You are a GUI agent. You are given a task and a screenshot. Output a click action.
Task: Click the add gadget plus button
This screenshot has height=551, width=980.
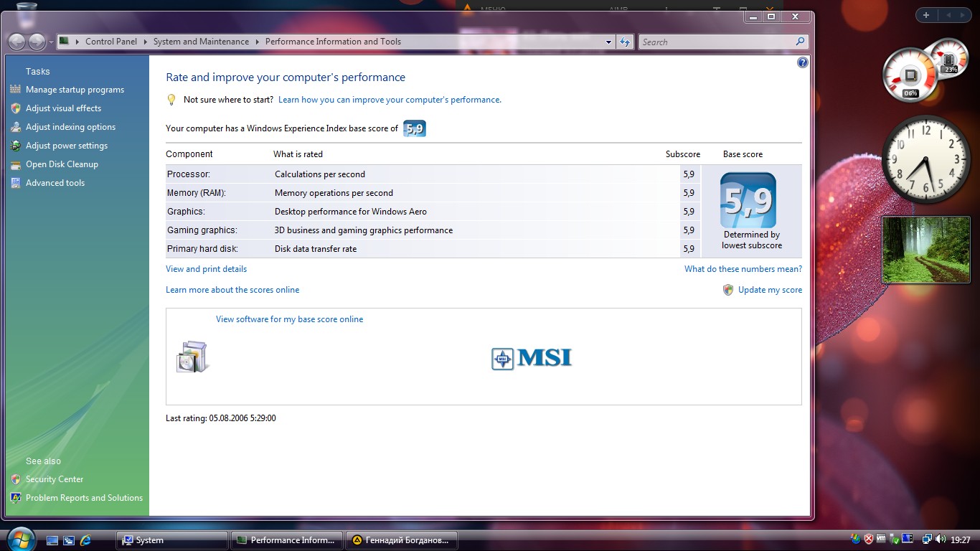926,15
